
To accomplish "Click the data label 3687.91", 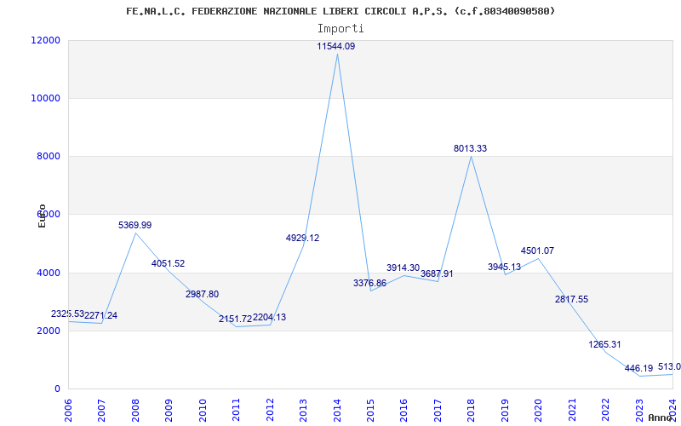I will point(437,273).
